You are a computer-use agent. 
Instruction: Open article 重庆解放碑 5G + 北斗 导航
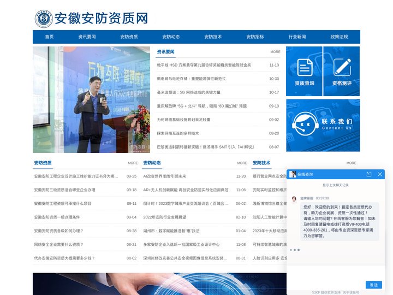pyautogui.click(x=202, y=106)
